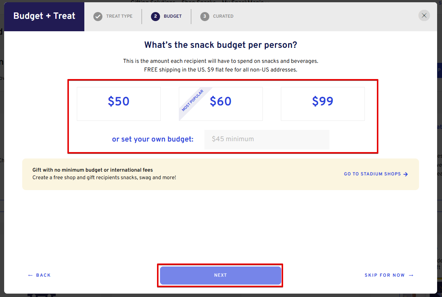Click the Most Popular ribbon badge
The height and width of the screenshot is (297, 442).
pyautogui.click(x=193, y=101)
